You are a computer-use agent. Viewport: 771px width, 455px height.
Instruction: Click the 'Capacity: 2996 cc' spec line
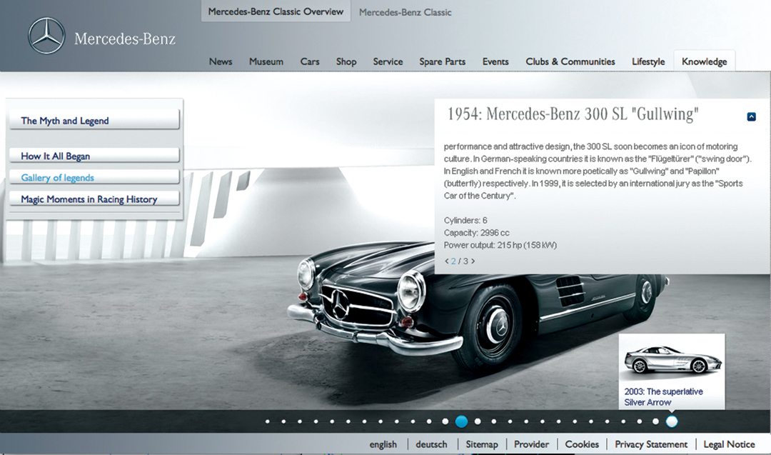click(476, 233)
